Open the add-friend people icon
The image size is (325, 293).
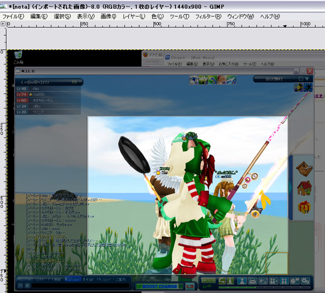(274, 281)
